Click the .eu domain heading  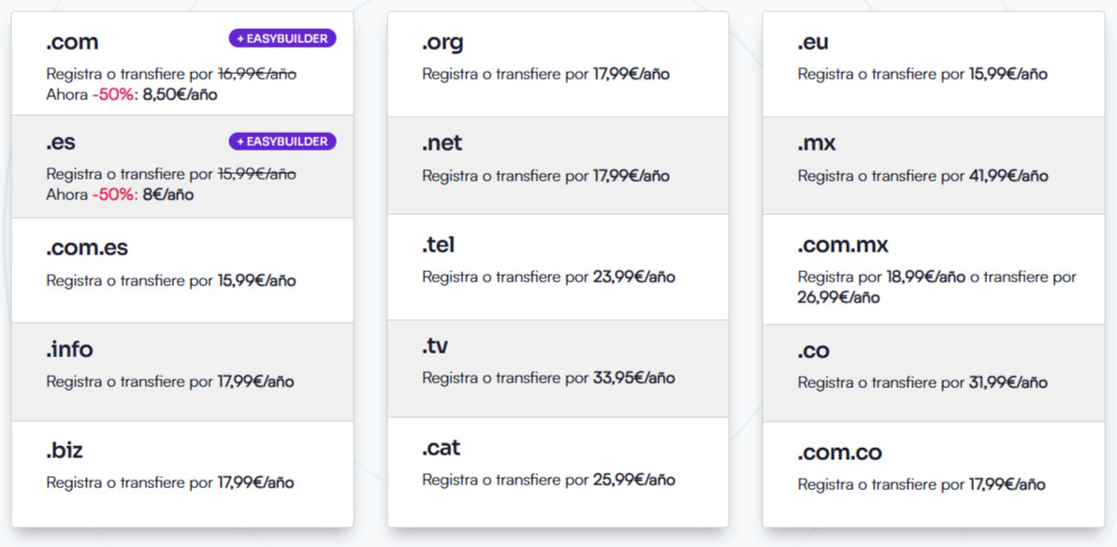pos(813,42)
